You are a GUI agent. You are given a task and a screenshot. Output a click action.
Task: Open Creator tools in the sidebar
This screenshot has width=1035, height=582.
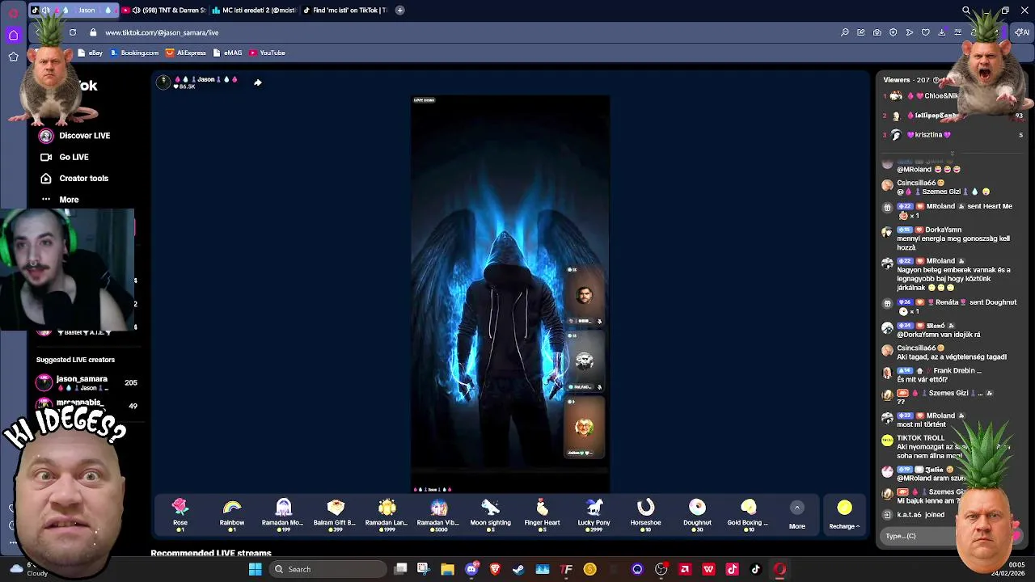[74, 178]
